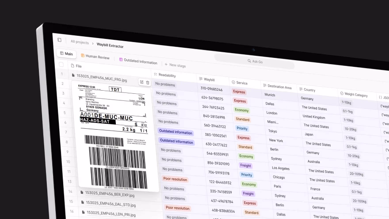389x219 pixels.
Task: Click the plus icon beside New stage
Action: (x=166, y=64)
